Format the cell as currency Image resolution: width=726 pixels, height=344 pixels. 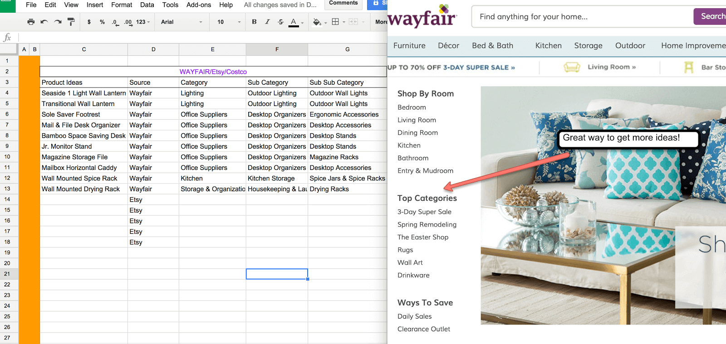click(x=89, y=22)
